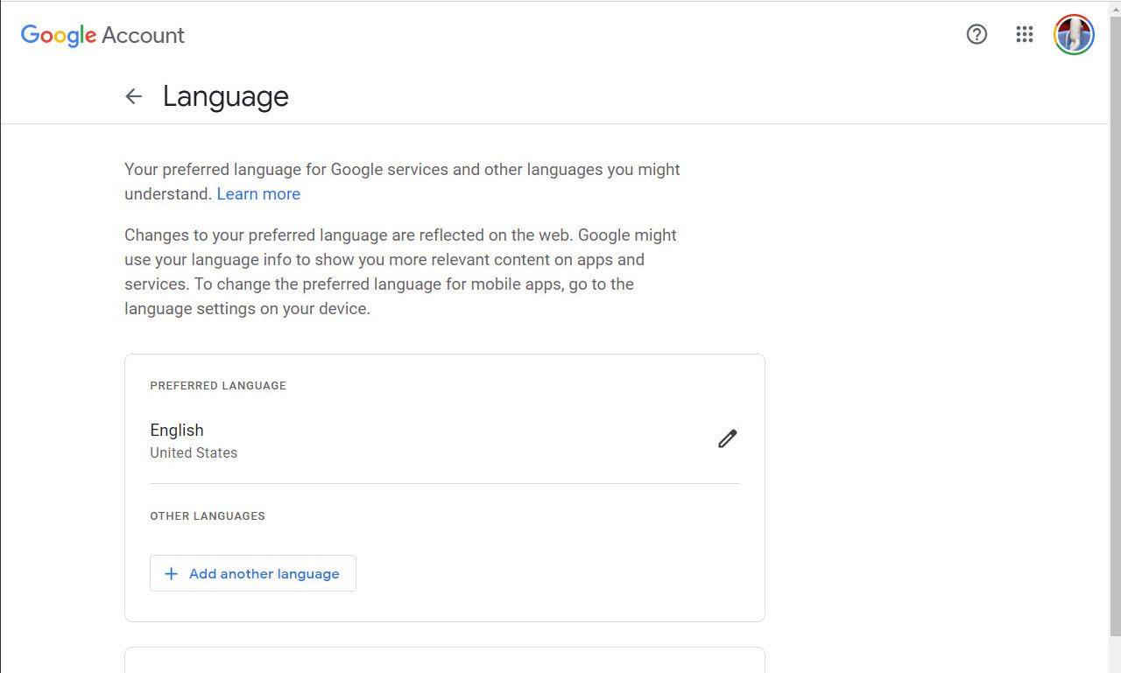Open the account profile avatar

coord(1074,35)
